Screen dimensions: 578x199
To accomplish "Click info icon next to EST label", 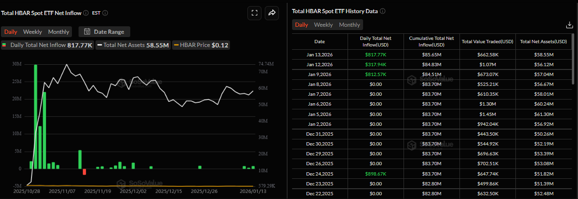I will (x=105, y=13).
